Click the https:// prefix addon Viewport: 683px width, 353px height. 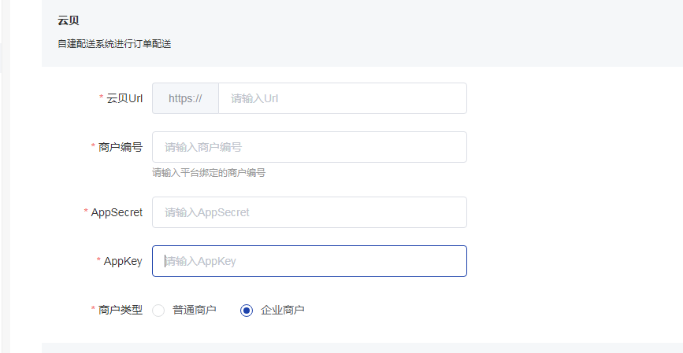[x=185, y=98]
